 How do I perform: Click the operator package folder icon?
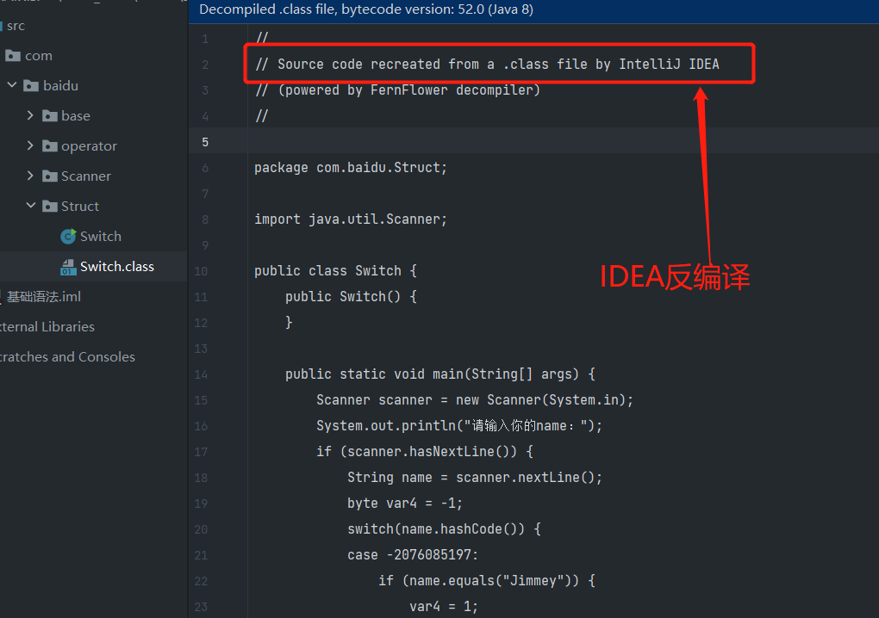pos(50,146)
